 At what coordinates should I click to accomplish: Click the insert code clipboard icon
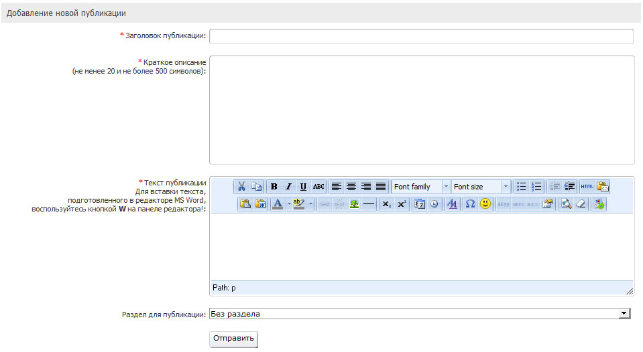[x=602, y=187]
